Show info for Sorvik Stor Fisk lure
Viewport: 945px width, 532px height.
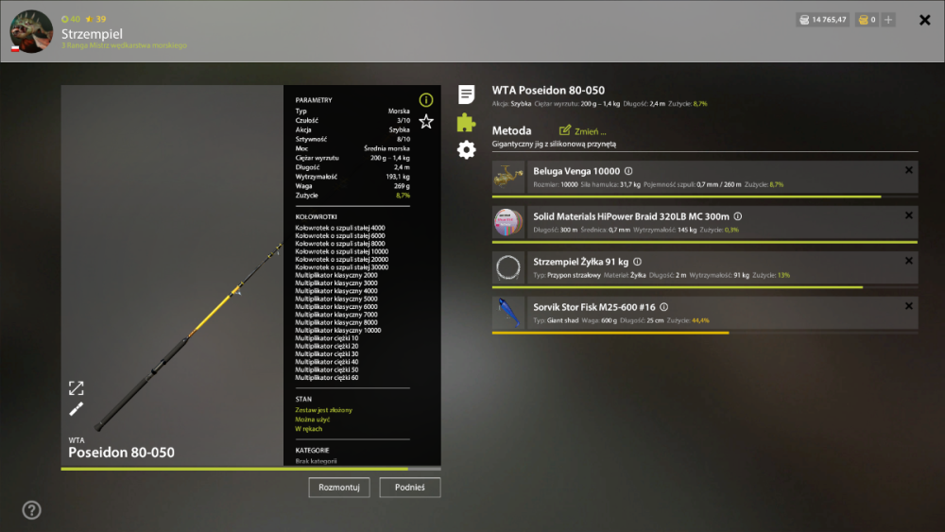[x=664, y=307]
